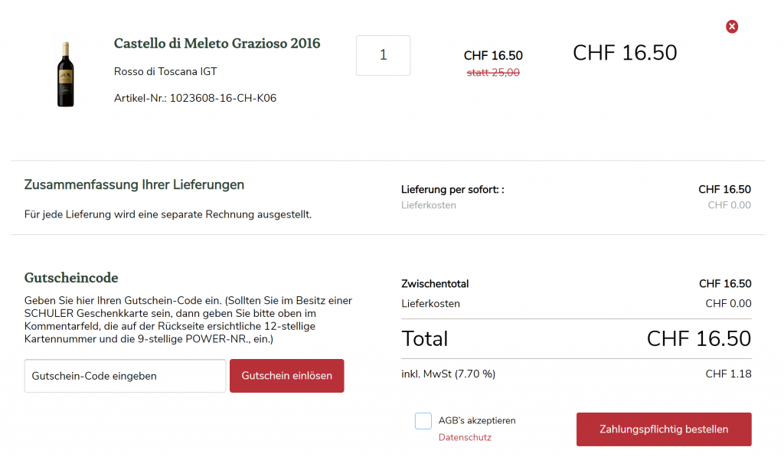Click the Rosso di Toscana IGT subtitle

pyautogui.click(x=165, y=72)
